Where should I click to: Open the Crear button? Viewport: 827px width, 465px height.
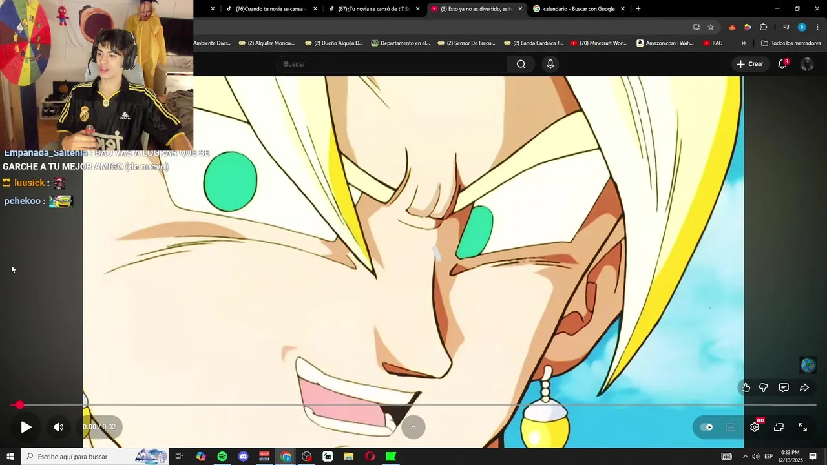(x=749, y=64)
